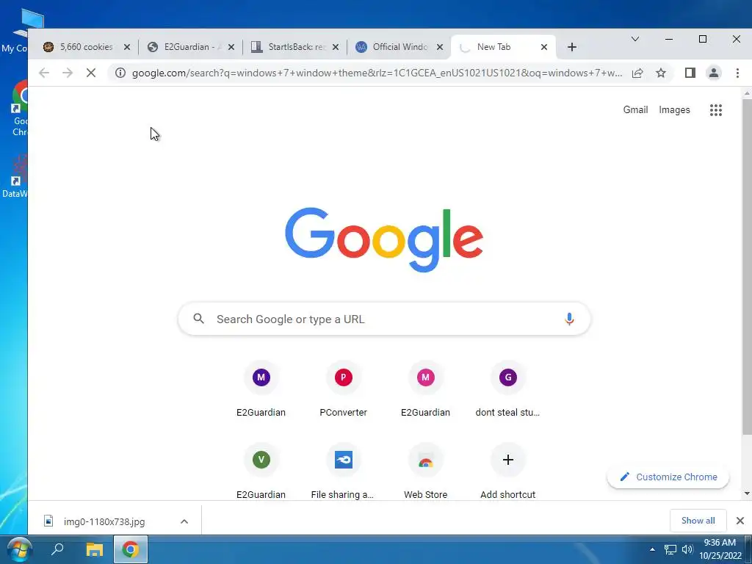Click the address bar URL
The width and height of the screenshot is (752, 564).
(377, 73)
